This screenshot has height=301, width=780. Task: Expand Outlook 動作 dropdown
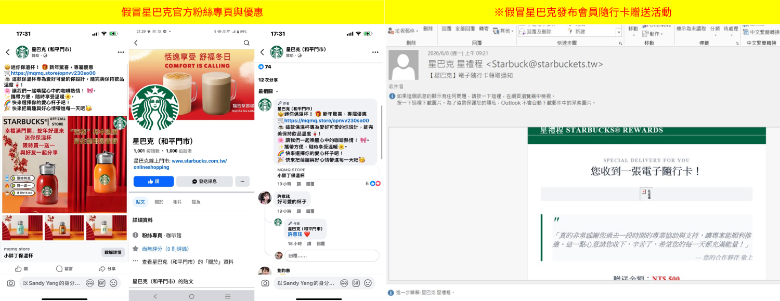coord(652,34)
